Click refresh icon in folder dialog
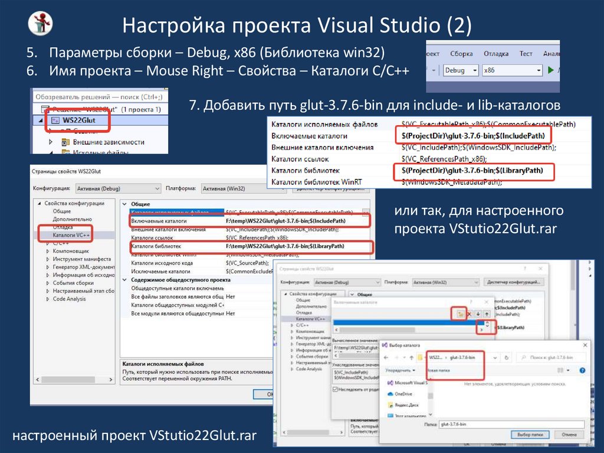 click(507, 358)
